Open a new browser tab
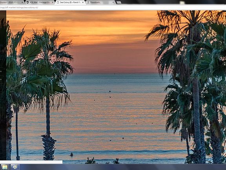The width and height of the screenshot is (226, 170). tap(119, 2)
